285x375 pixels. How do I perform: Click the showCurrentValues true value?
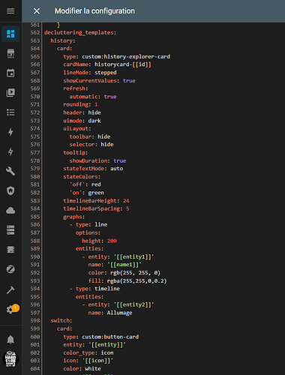[x=129, y=81]
